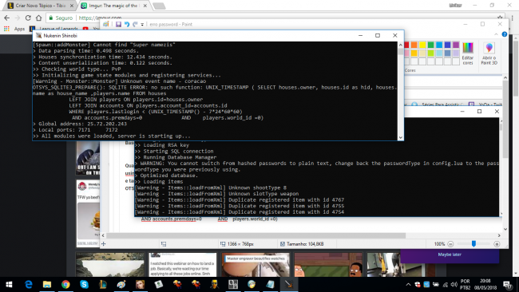This screenshot has width=519, height=292.
Task: Click Abrir o Paint 3D button
Action: click(489, 53)
